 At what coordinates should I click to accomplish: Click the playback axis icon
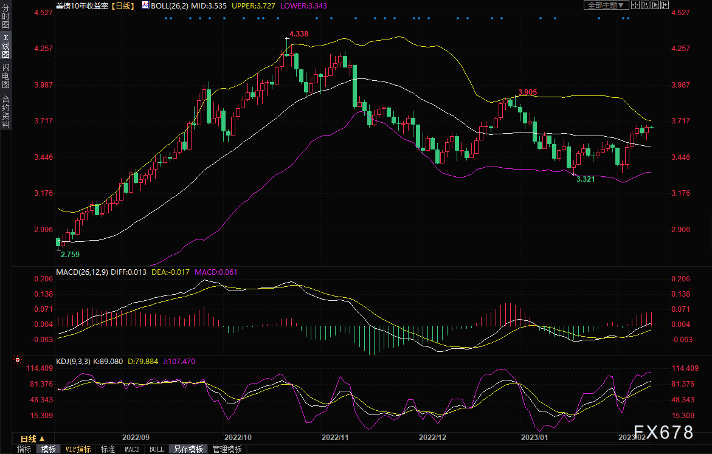click(655, 5)
